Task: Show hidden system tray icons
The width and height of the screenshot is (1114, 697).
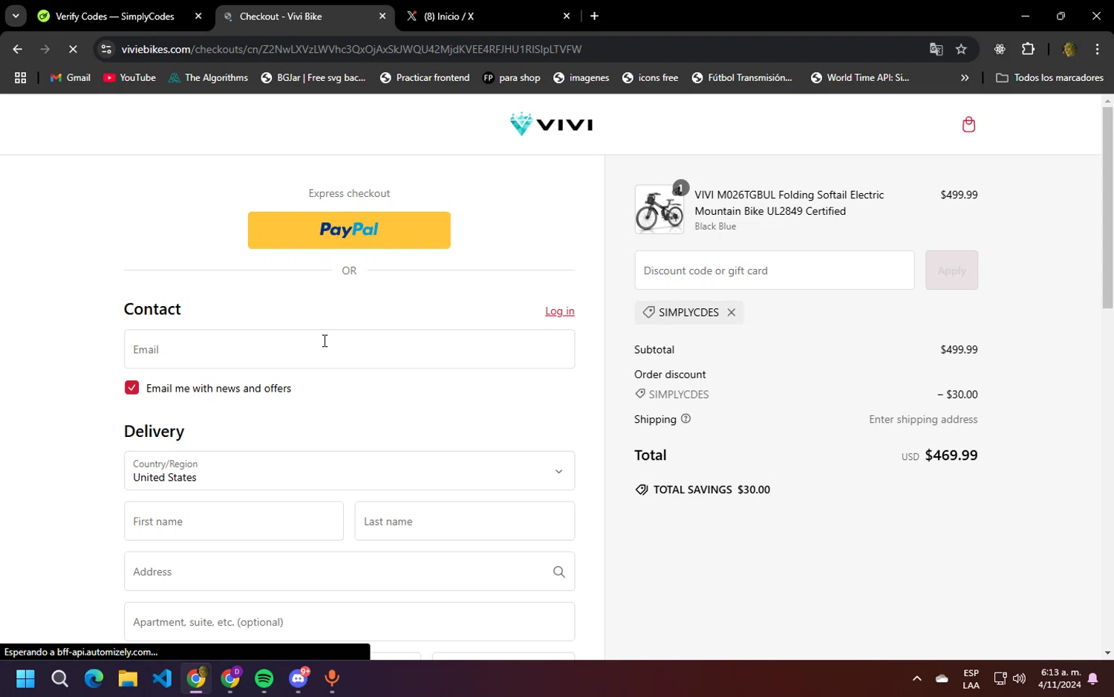Action: click(916, 678)
